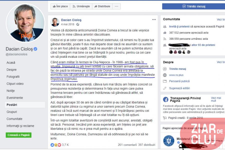Open the page options three-dot menu
The image size is (225, 150).
click(x=116, y=6)
